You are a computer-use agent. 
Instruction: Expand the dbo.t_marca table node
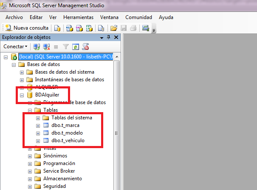[x=38, y=125]
